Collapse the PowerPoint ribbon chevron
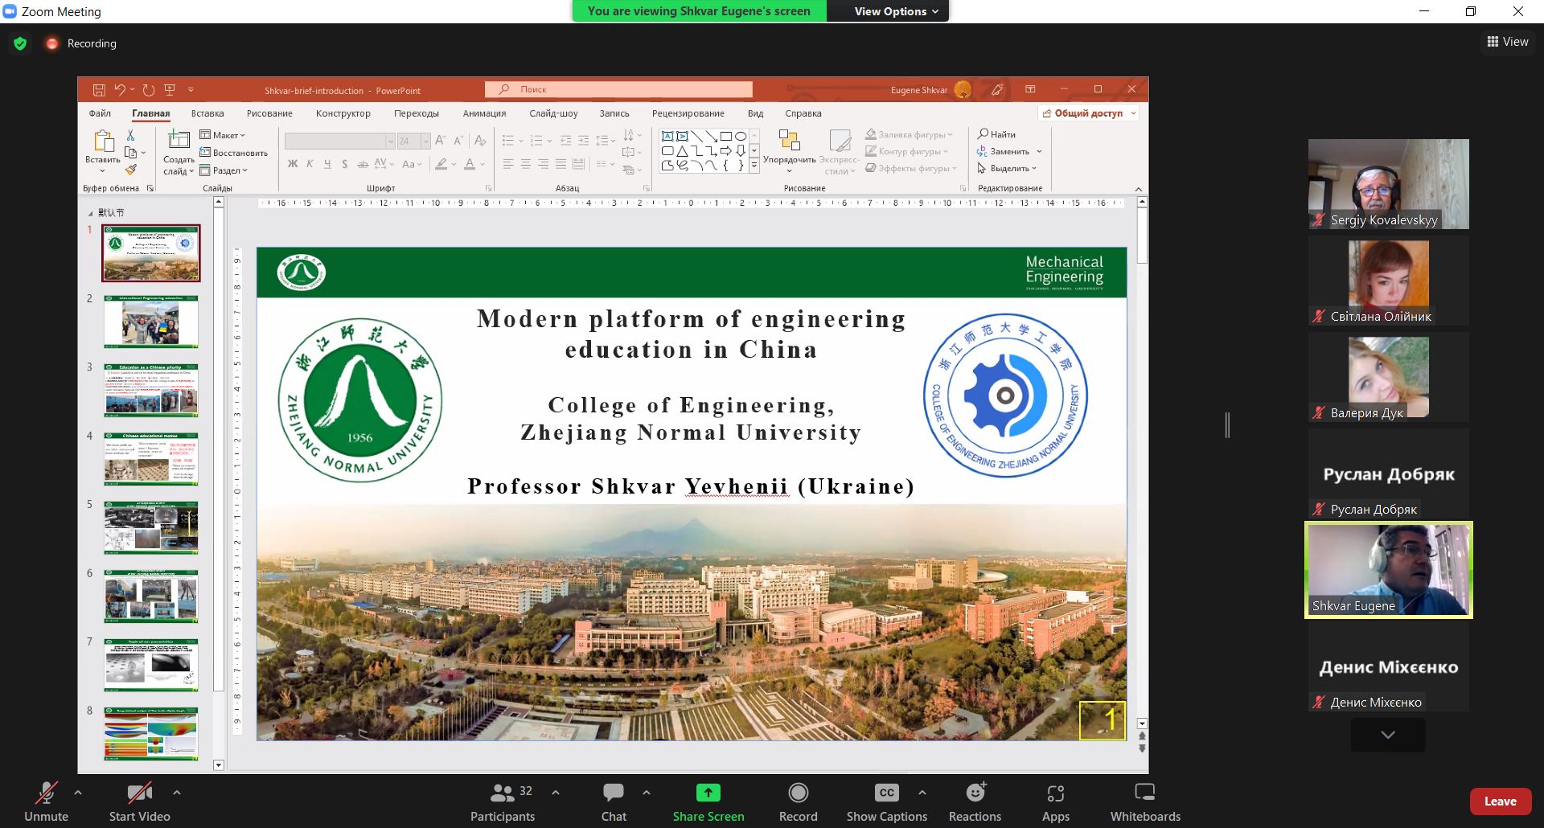The image size is (1544, 828). (1139, 189)
